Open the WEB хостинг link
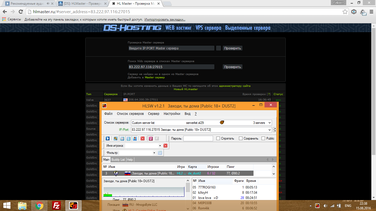This screenshot has height=211, width=376. pyautogui.click(x=178, y=28)
